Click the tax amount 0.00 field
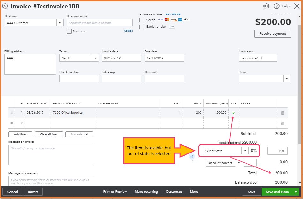This screenshot has width=303, height=199. point(277,151)
